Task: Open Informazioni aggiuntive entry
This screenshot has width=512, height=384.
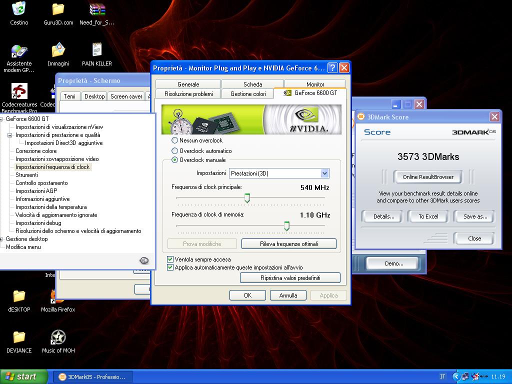Action: click(x=42, y=199)
